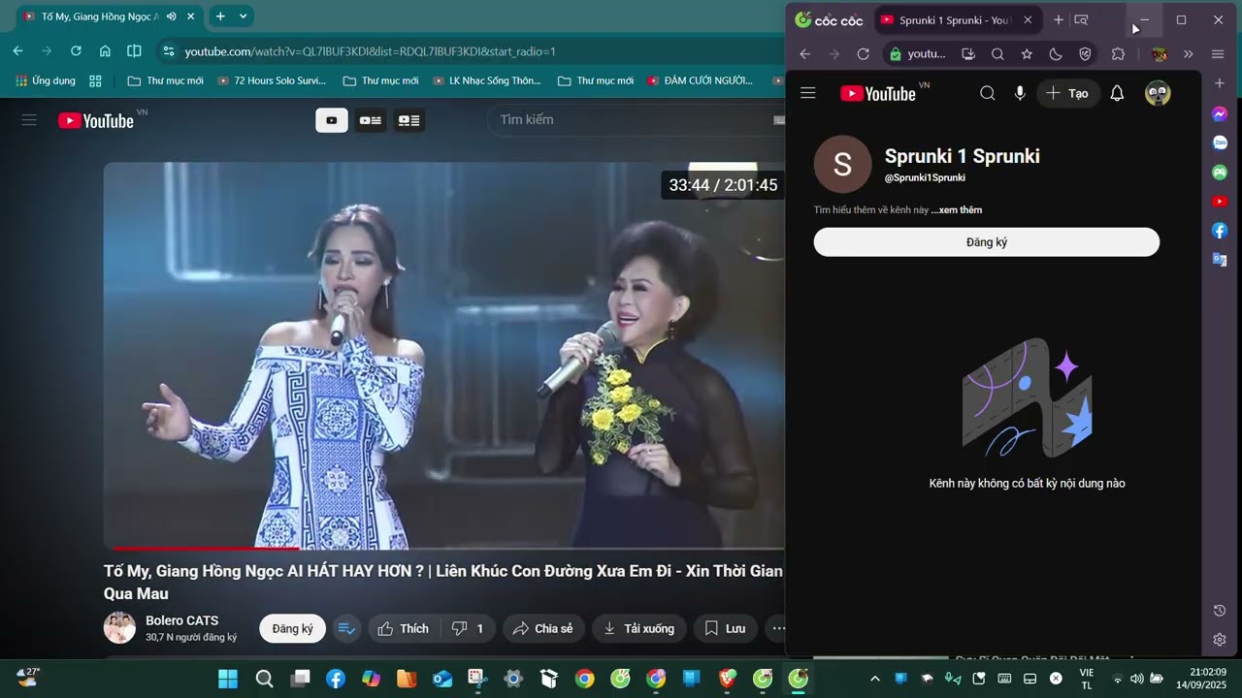Image resolution: width=1242 pixels, height=698 pixels.
Task: Open the first Thư mục mới bookmark folder
Action: 166,80
